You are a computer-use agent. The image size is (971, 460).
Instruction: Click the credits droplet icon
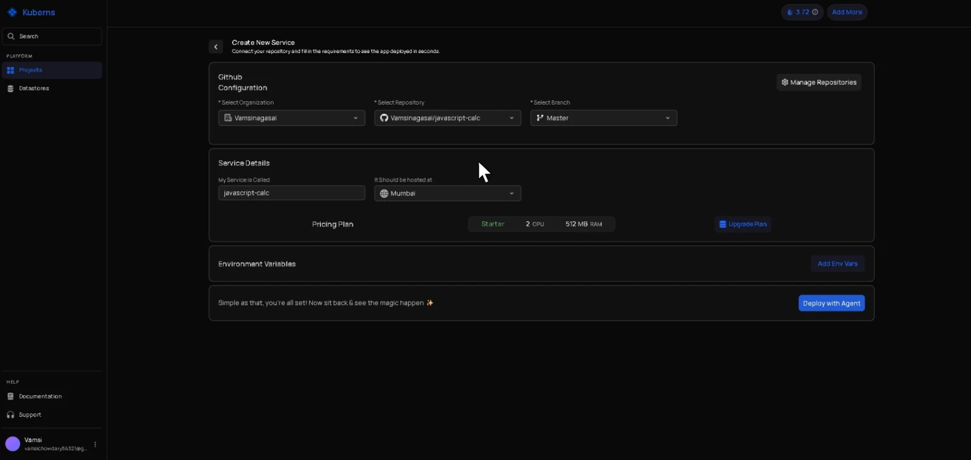tap(790, 12)
